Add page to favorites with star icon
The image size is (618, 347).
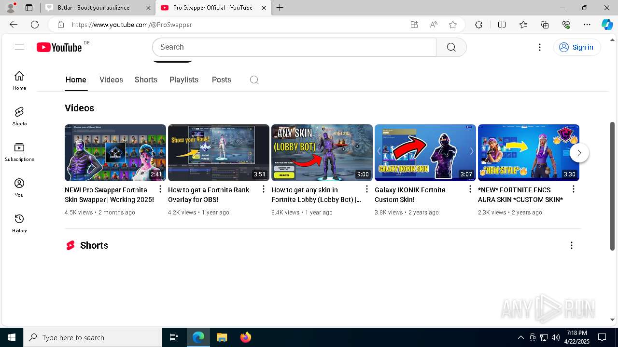click(x=452, y=25)
